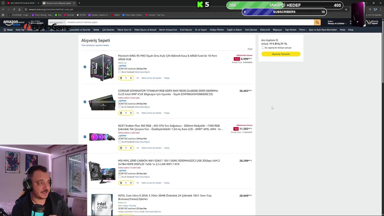Open Video Oyunu ve Konsol nav item

(x=145, y=30)
